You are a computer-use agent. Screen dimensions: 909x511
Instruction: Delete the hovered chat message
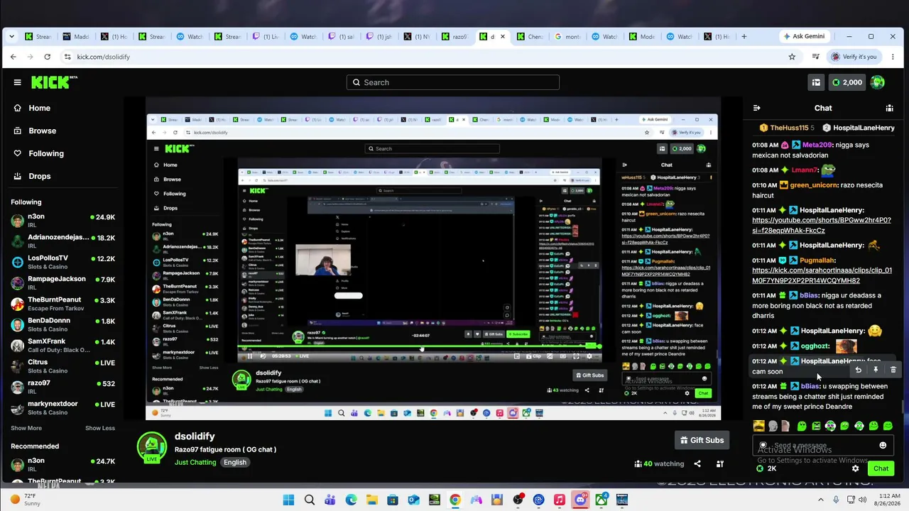pos(893,370)
